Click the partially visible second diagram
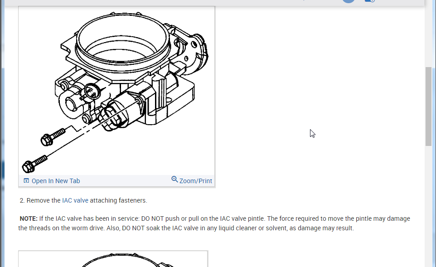436x267 pixels. [x=113, y=259]
